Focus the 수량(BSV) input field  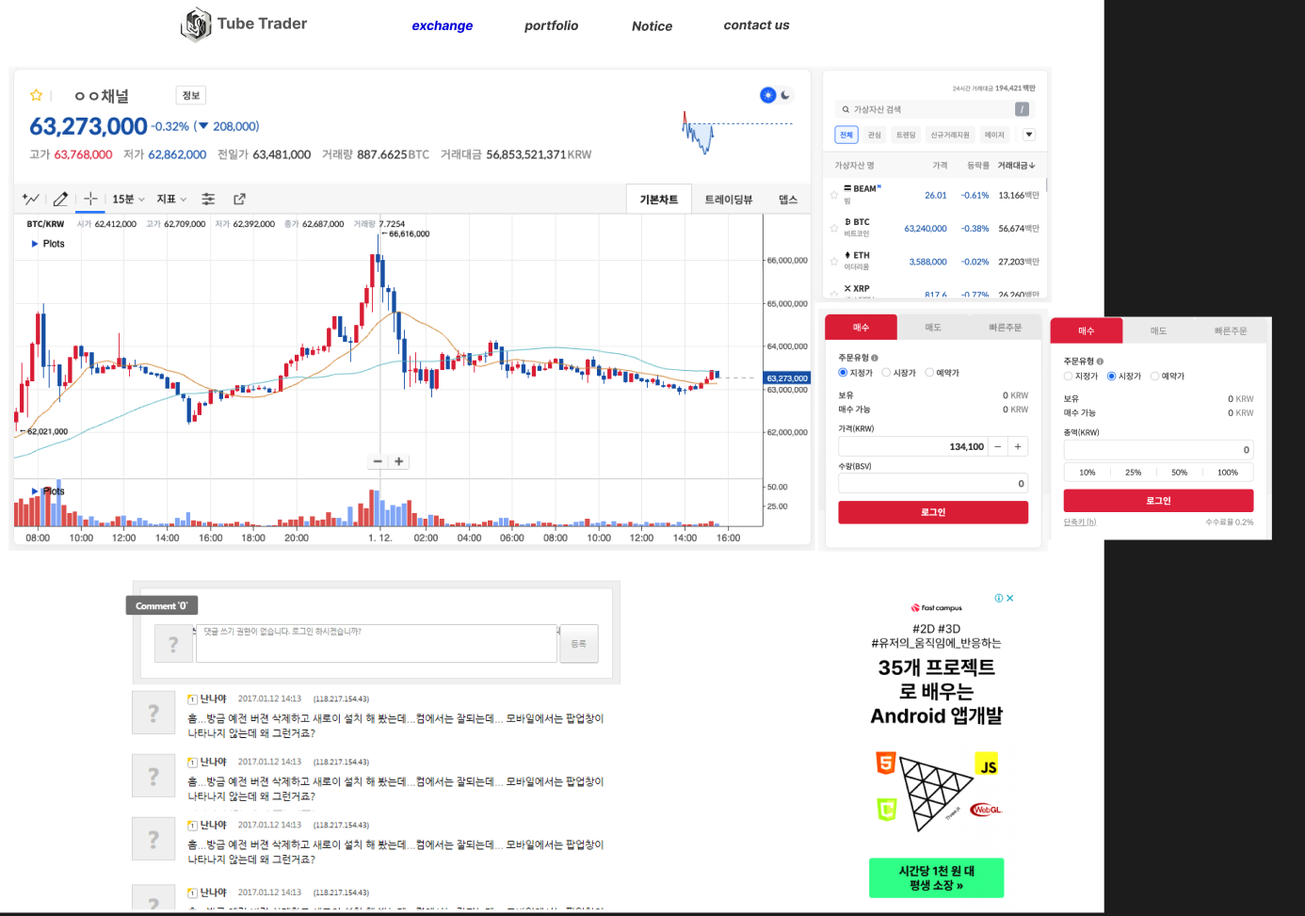[x=933, y=483]
